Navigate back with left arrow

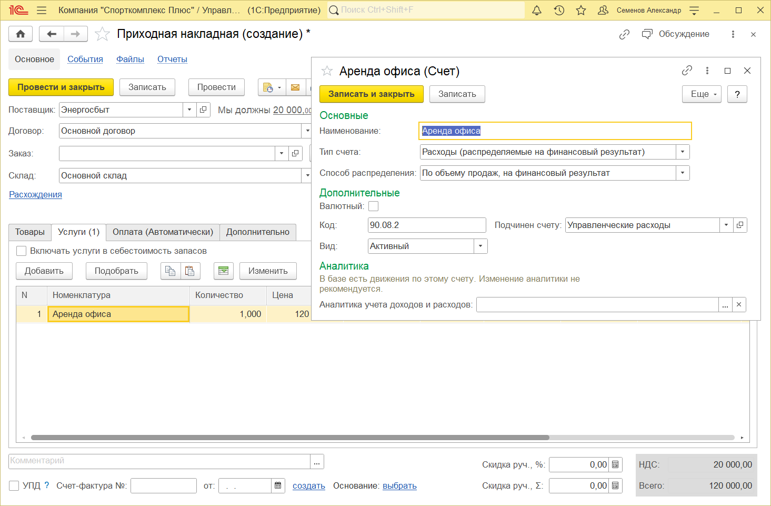pos(52,34)
